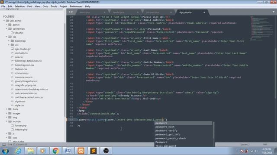The width and height of the screenshot is (277, 155).
Task: Open the Project menu
Action: pos(63,6)
